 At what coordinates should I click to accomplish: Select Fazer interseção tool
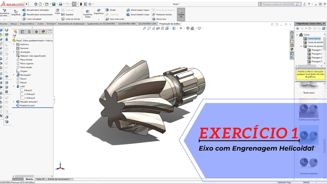pyautogui.click(x=115, y=19)
